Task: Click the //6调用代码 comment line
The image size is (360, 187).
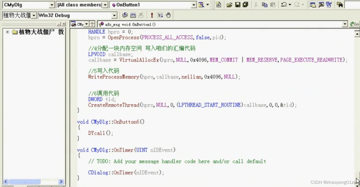Action: pos(104,94)
